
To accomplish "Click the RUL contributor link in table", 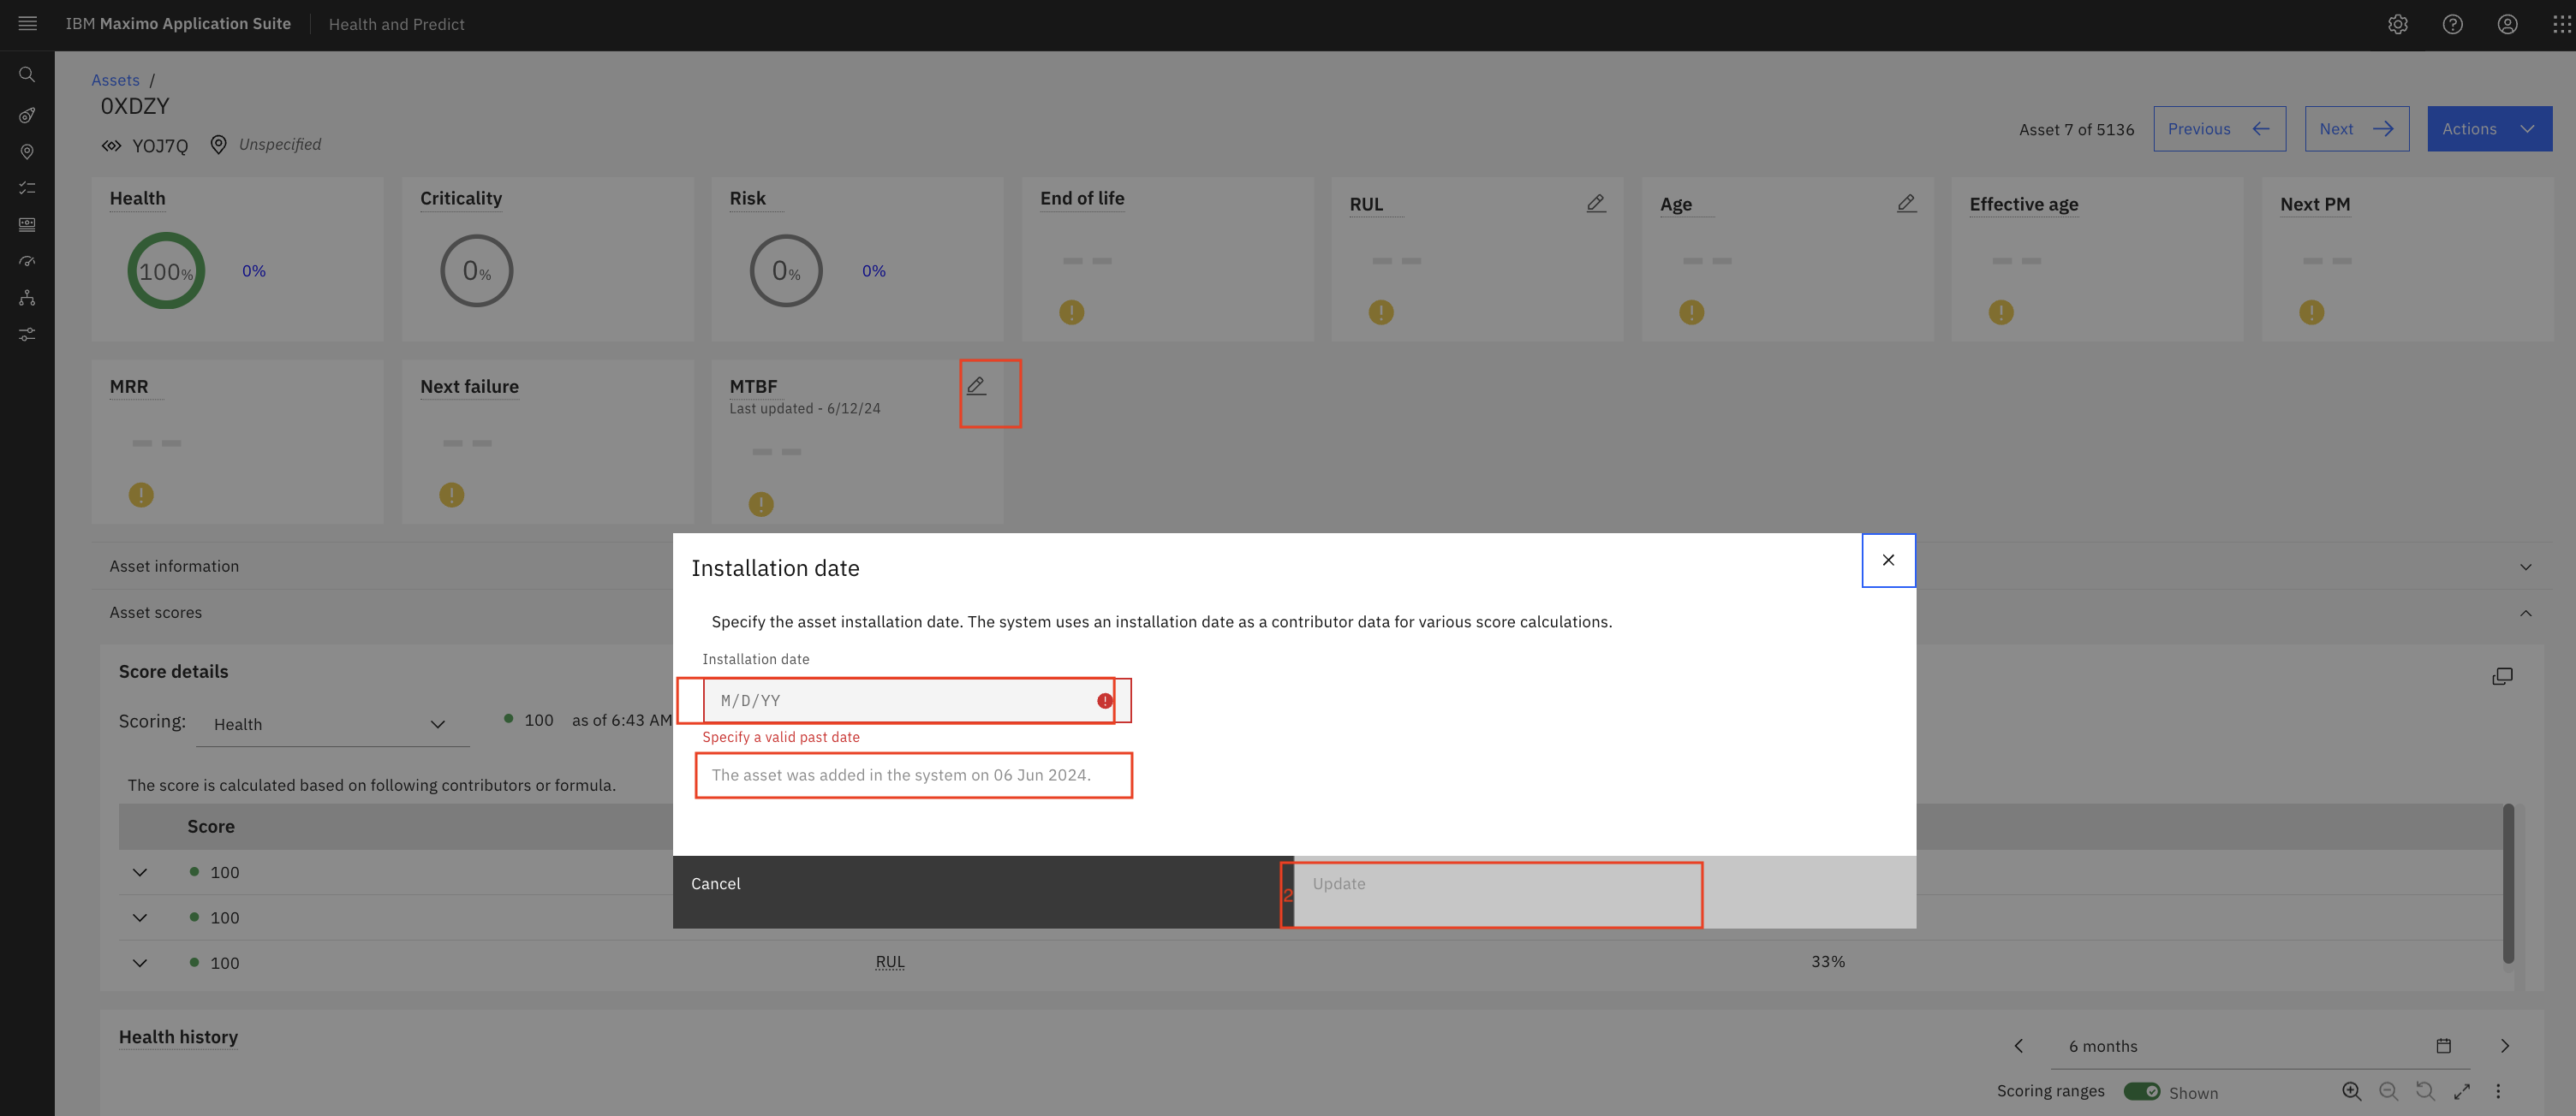I will point(889,961).
